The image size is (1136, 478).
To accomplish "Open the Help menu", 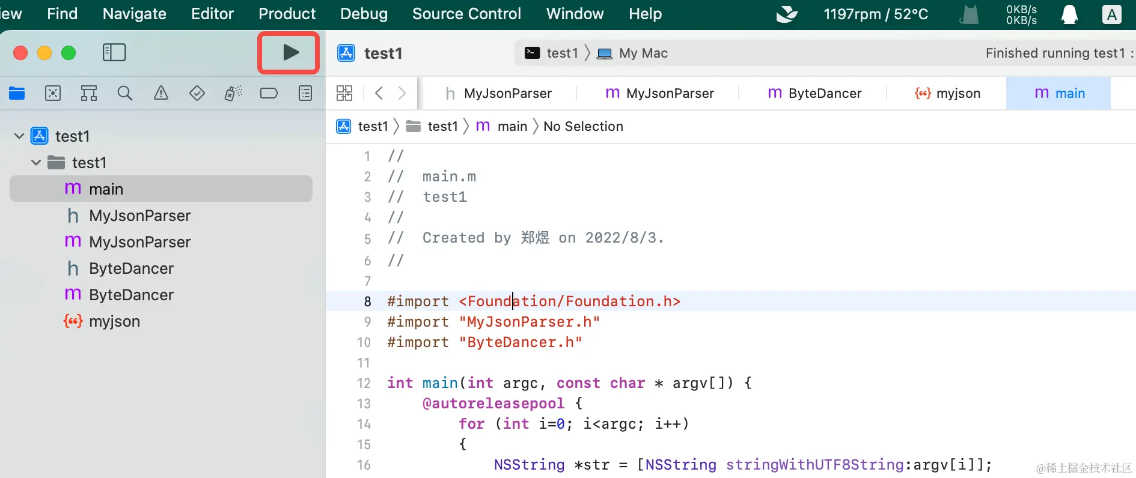I will click(645, 14).
